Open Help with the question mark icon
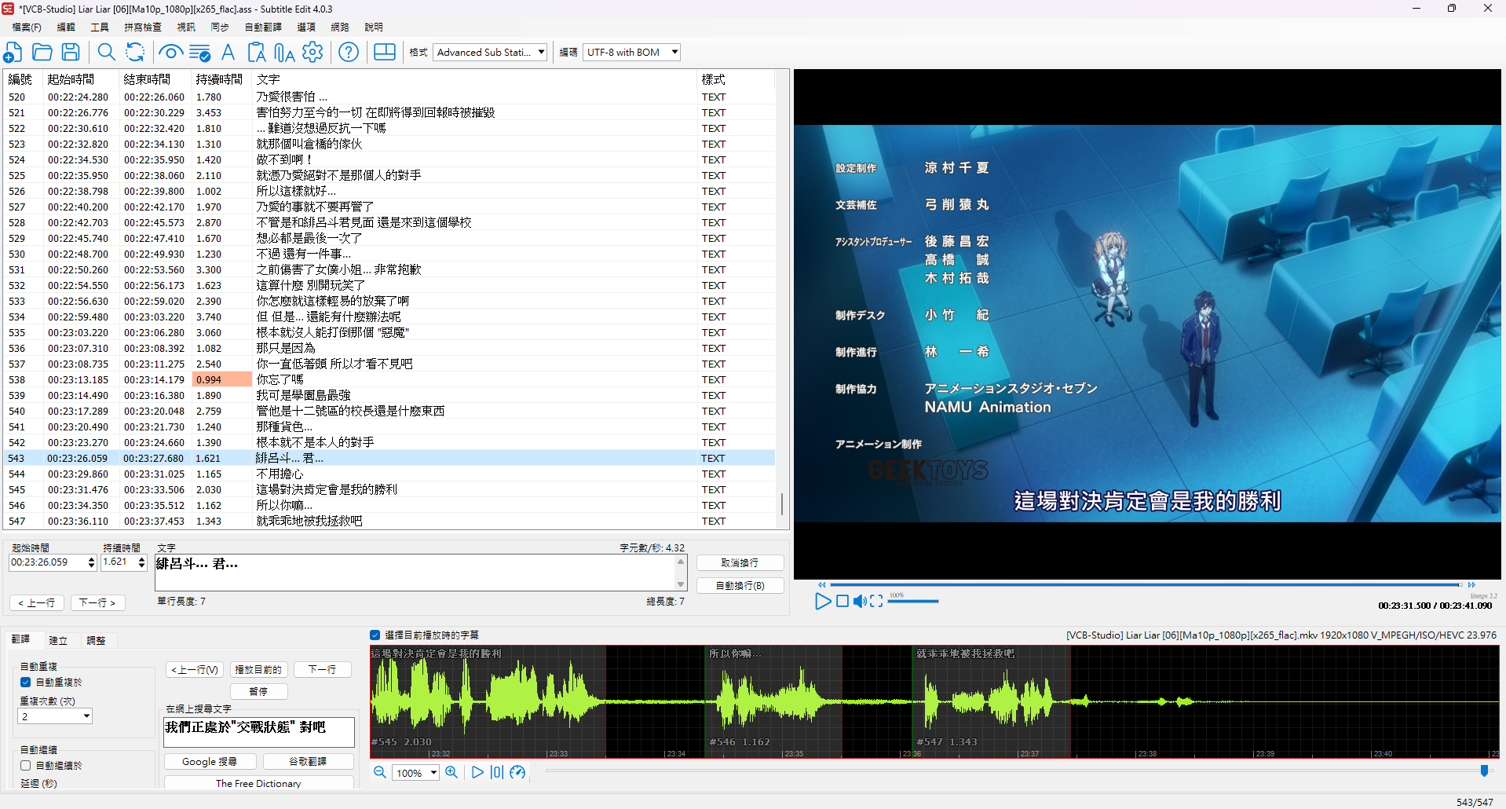 tap(349, 53)
